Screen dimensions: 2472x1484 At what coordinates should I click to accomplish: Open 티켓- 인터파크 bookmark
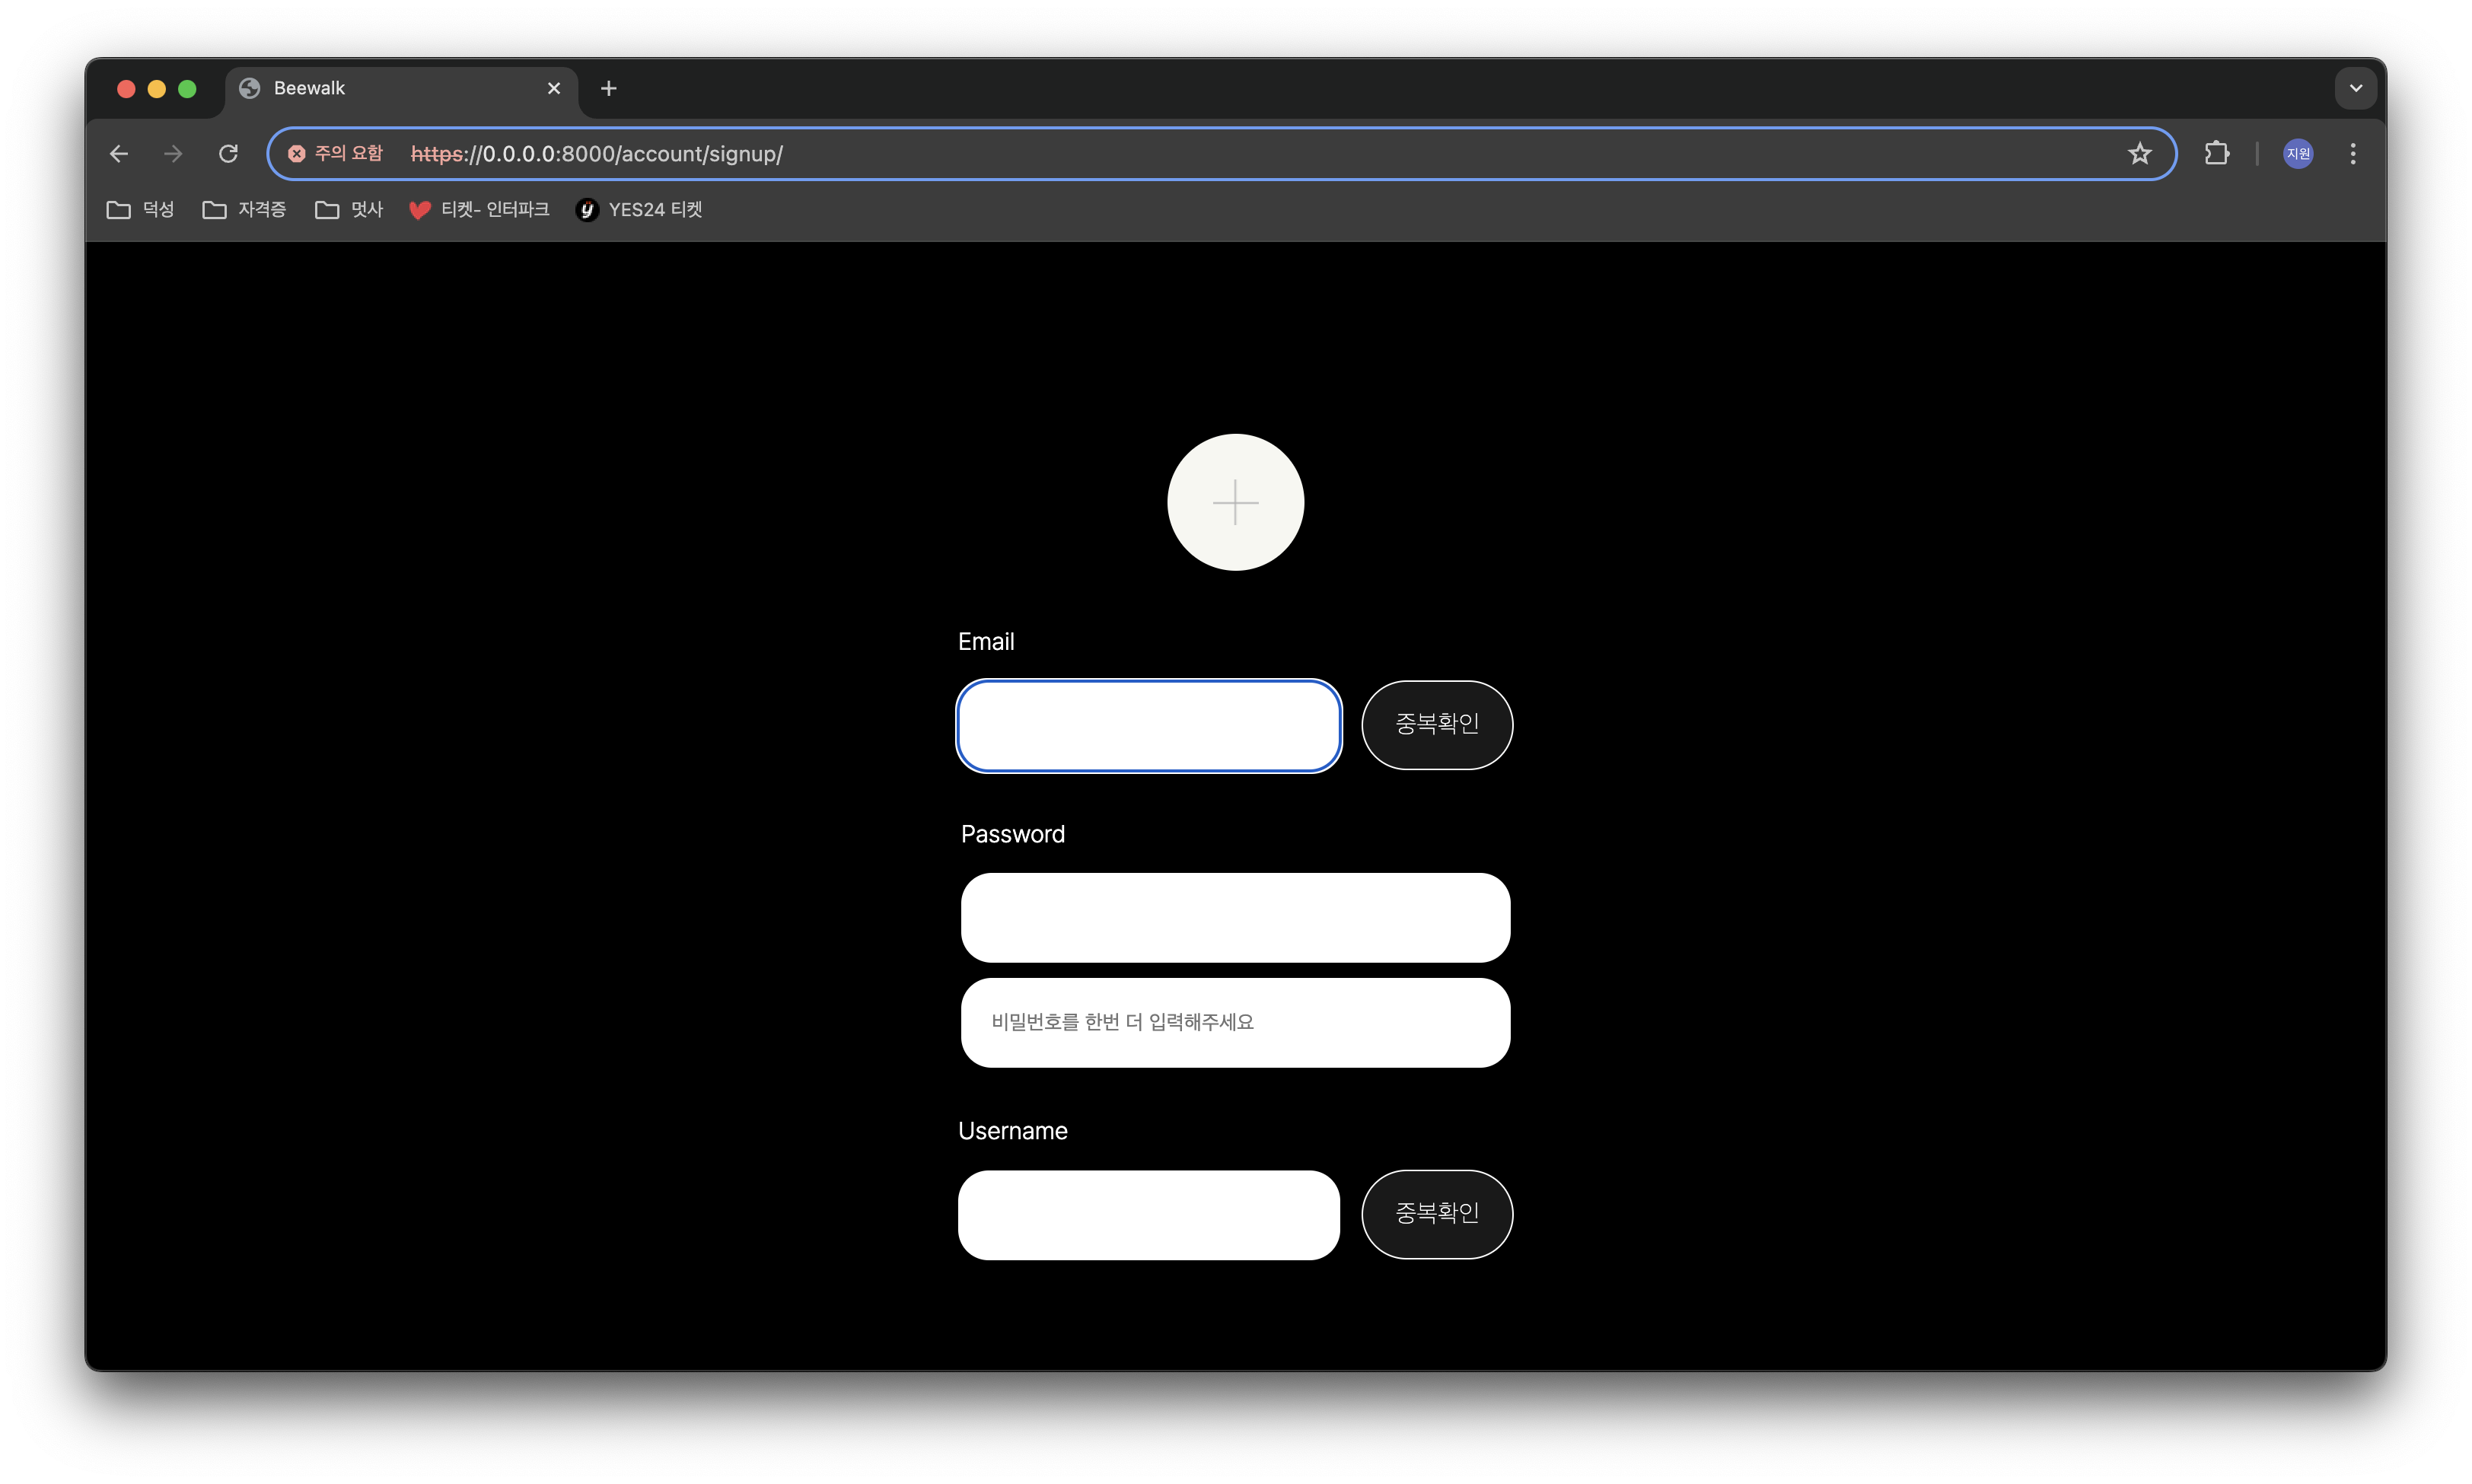(x=480, y=209)
